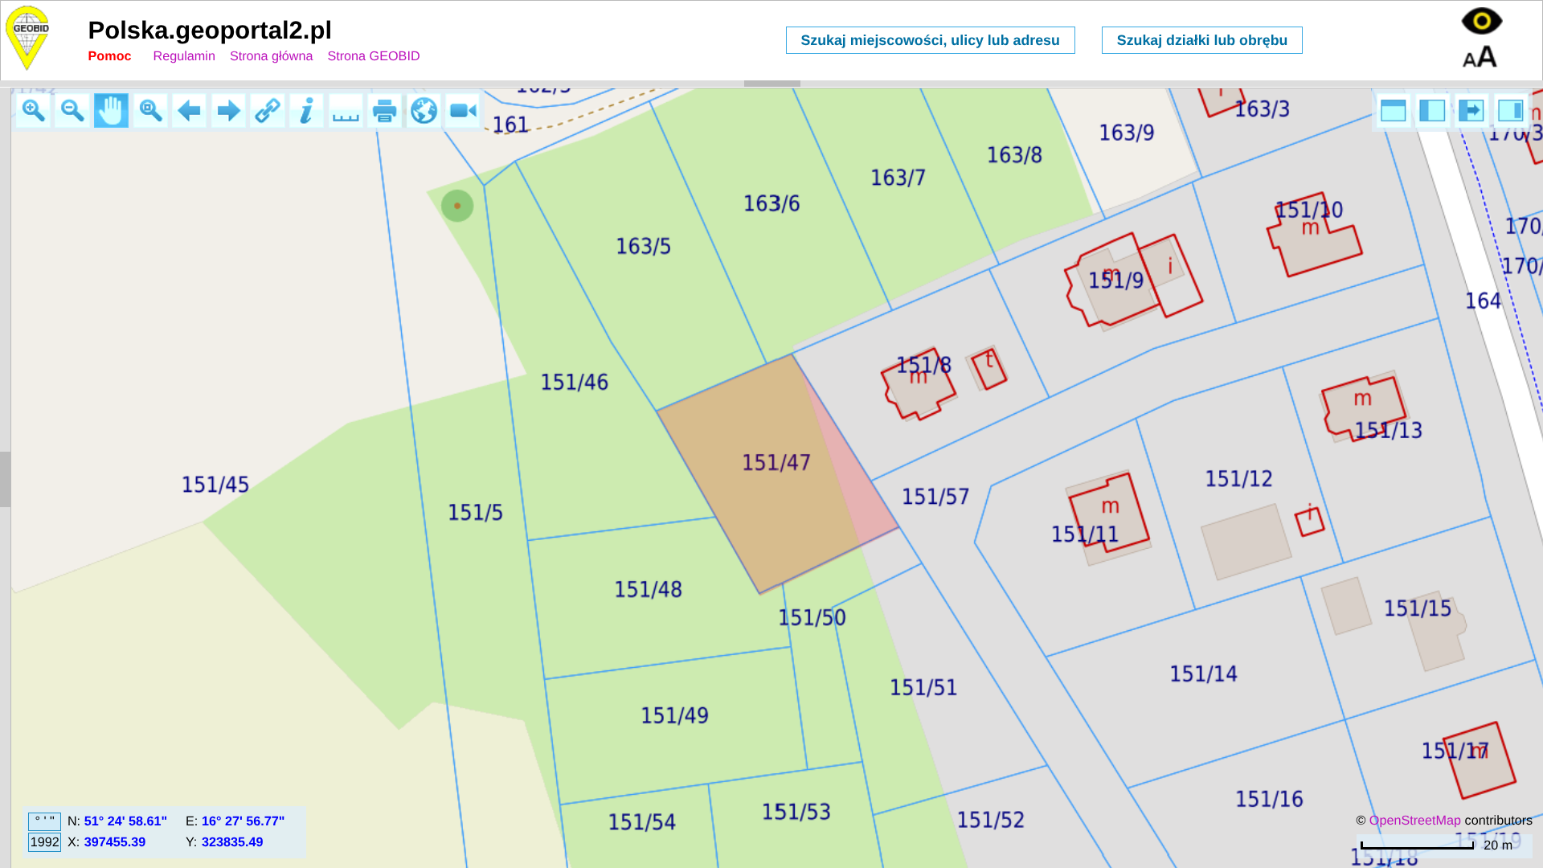This screenshot has width=1543, height=868.
Task: Toggle the top header panel layout
Action: (x=1393, y=111)
